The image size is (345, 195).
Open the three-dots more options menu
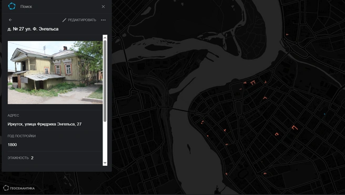coord(103,20)
